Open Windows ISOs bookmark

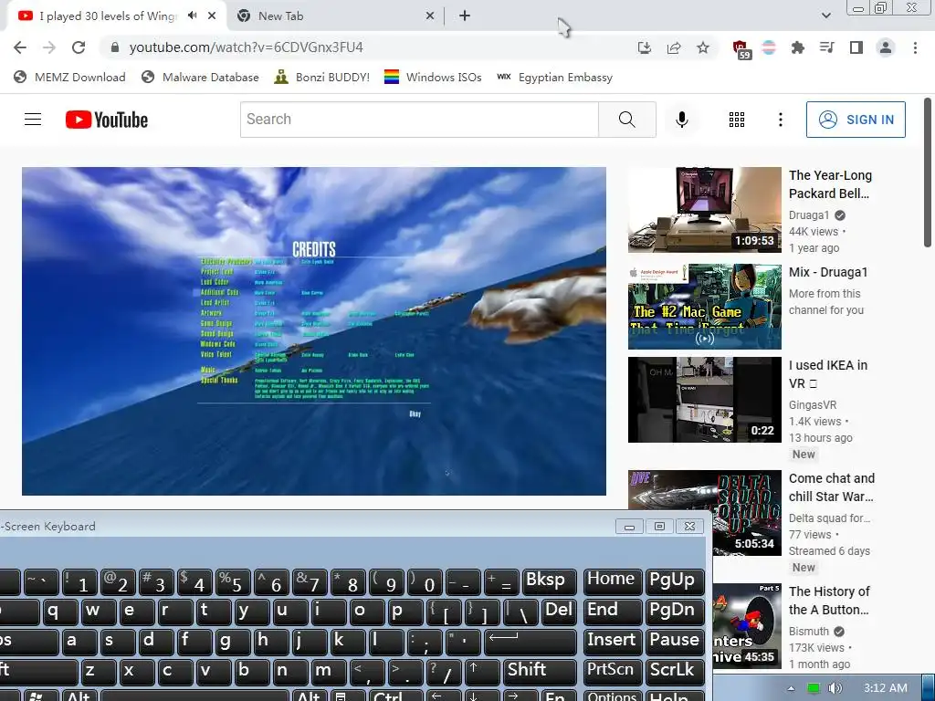433,78
